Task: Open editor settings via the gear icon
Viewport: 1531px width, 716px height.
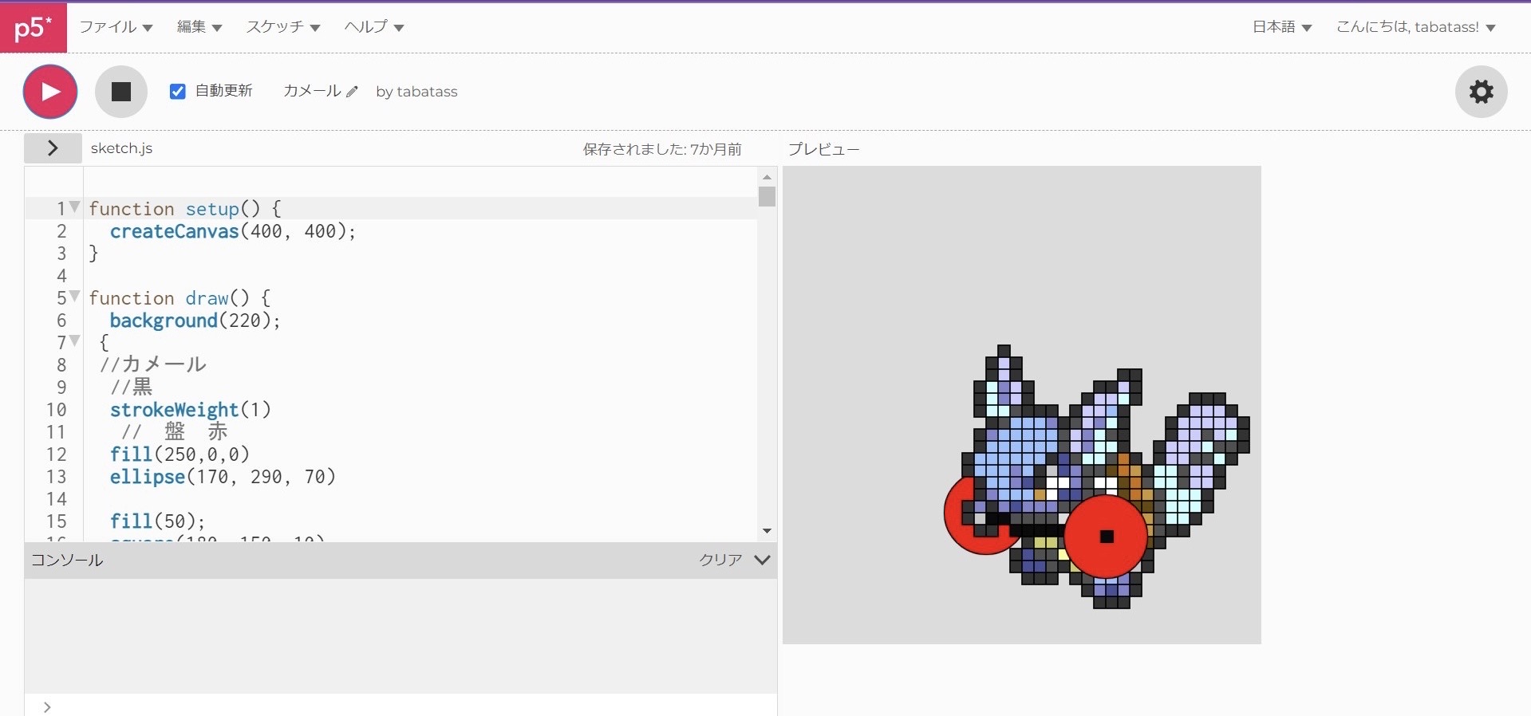Action: point(1481,92)
